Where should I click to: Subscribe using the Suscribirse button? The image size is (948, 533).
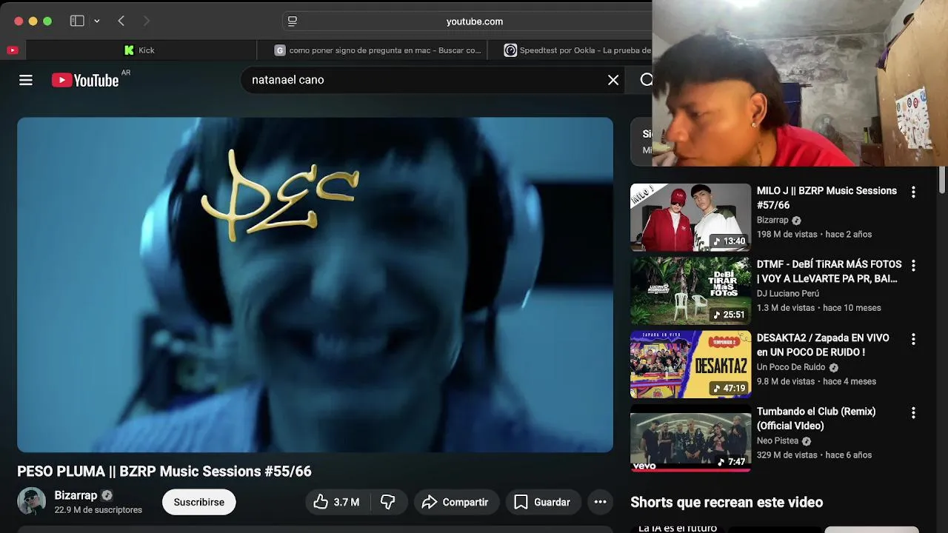pos(198,502)
